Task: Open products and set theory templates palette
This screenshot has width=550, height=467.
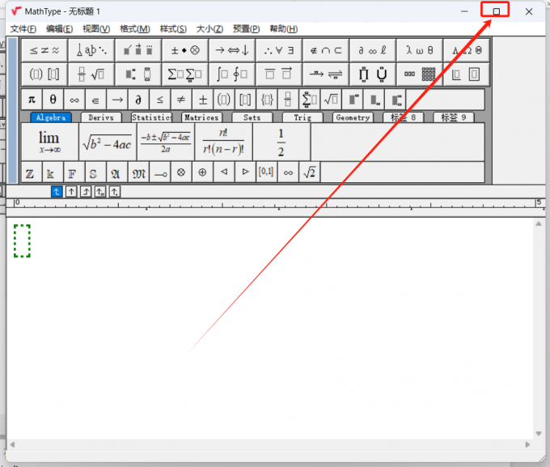Action: coord(373,74)
